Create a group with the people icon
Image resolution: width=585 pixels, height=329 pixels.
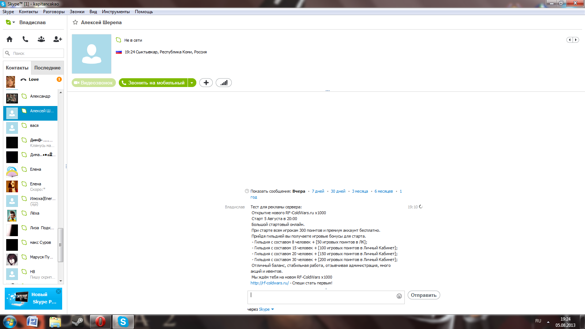(41, 39)
